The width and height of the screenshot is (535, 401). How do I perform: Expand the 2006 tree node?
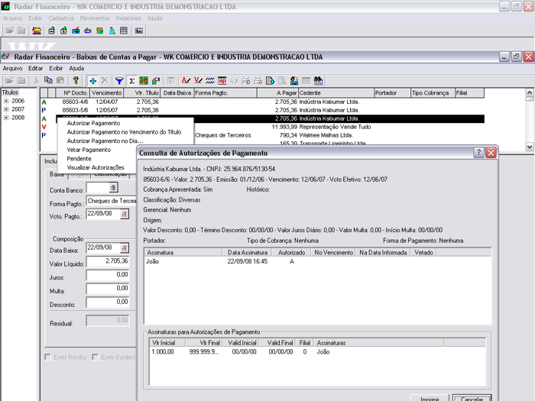click(x=6, y=101)
